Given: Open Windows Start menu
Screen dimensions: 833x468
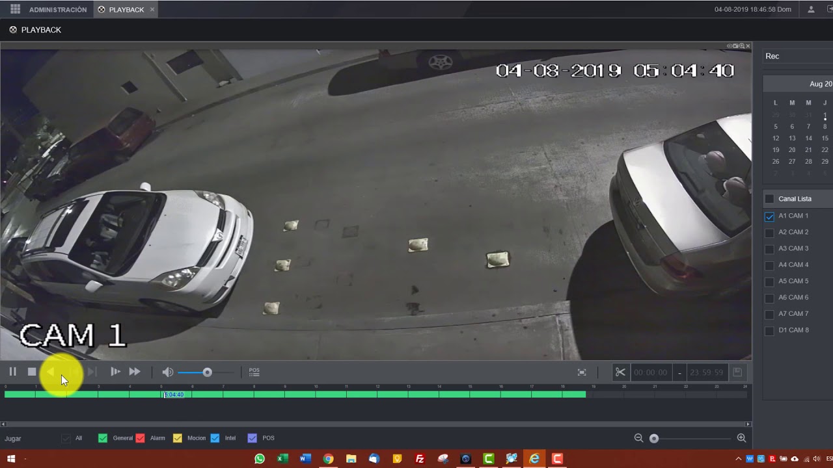Looking at the screenshot, I should coord(10,459).
